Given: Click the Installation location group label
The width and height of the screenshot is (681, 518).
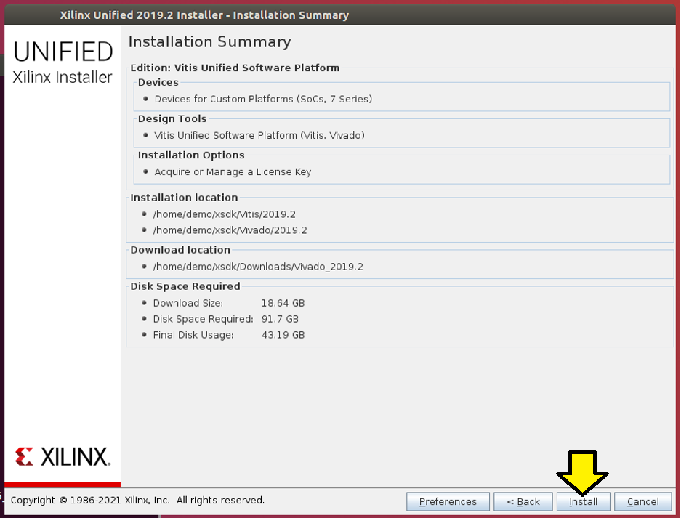Looking at the screenshot, I should 184,198.
